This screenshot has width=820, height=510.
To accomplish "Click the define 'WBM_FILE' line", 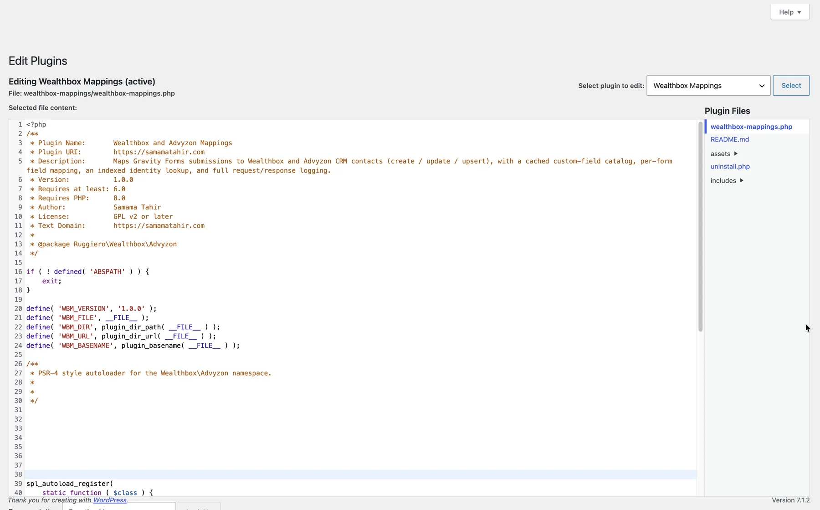I will point(87,318).
